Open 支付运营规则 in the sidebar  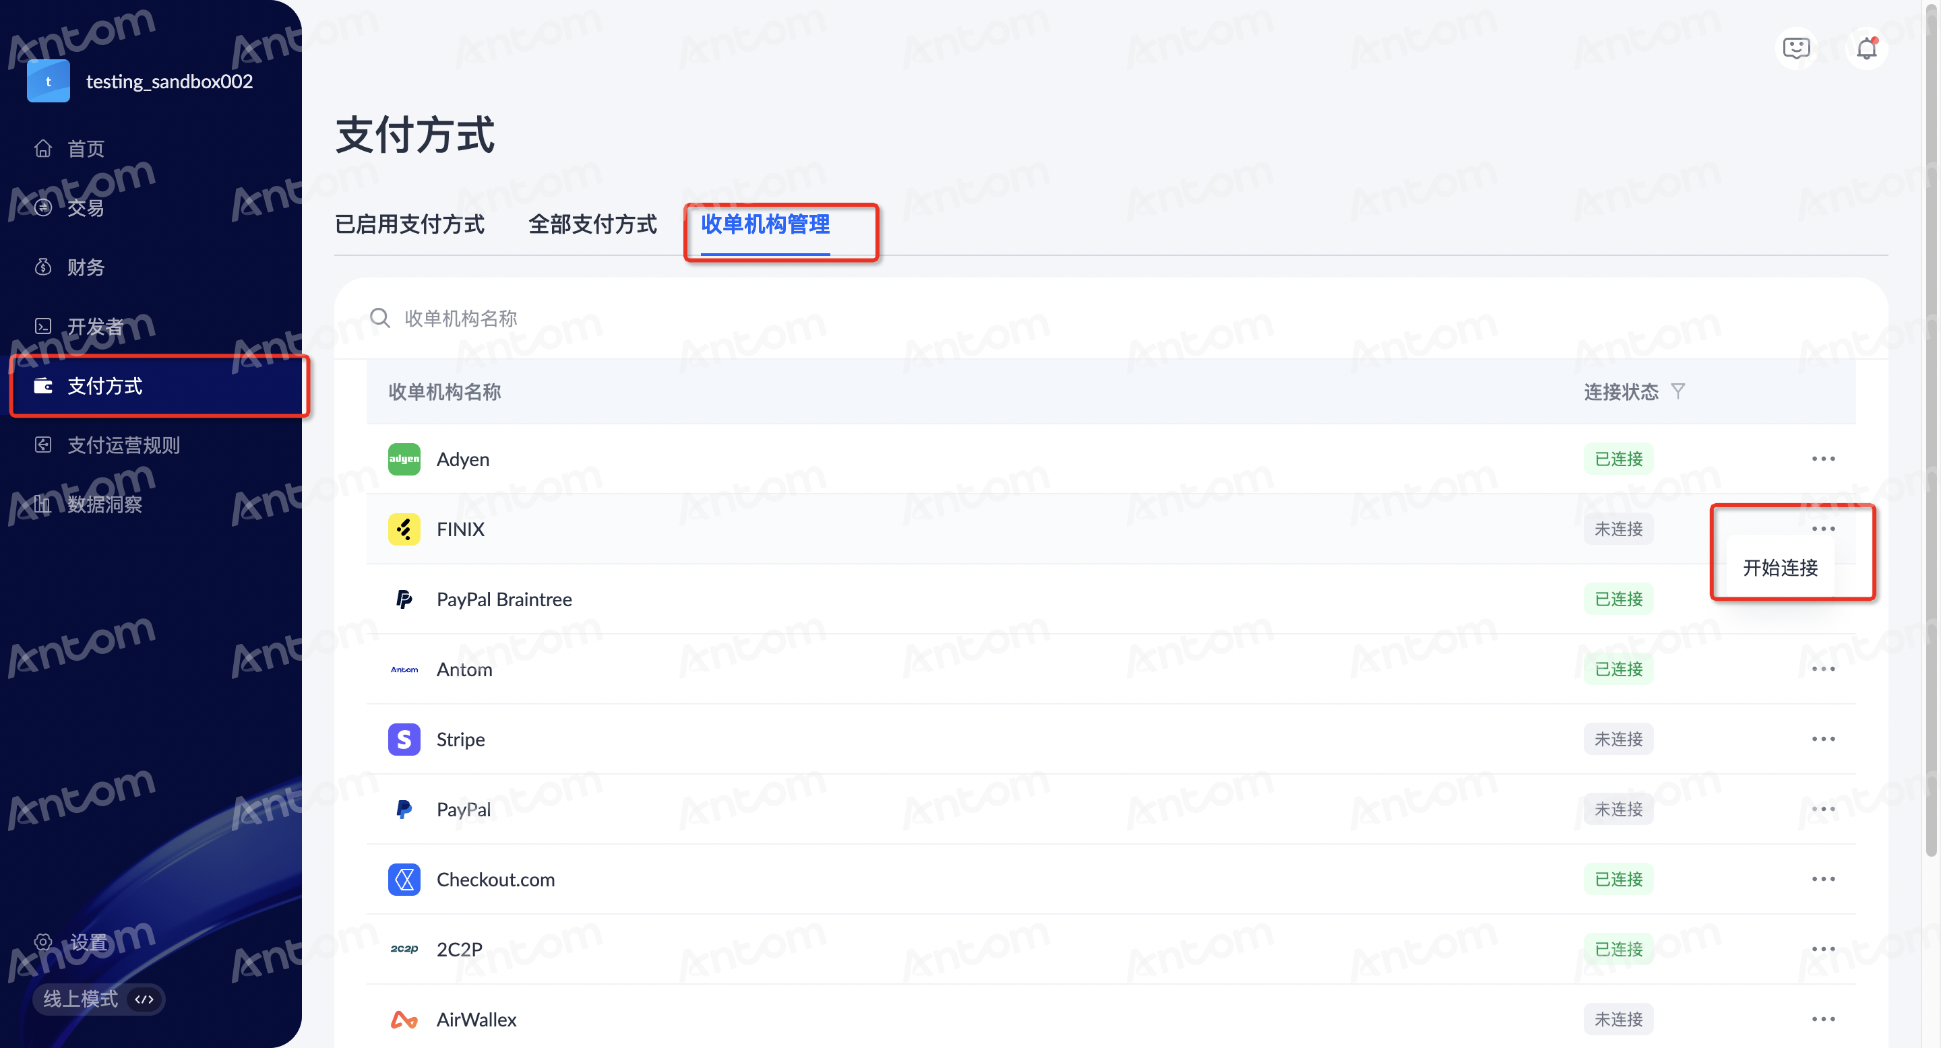click(123, 445)
